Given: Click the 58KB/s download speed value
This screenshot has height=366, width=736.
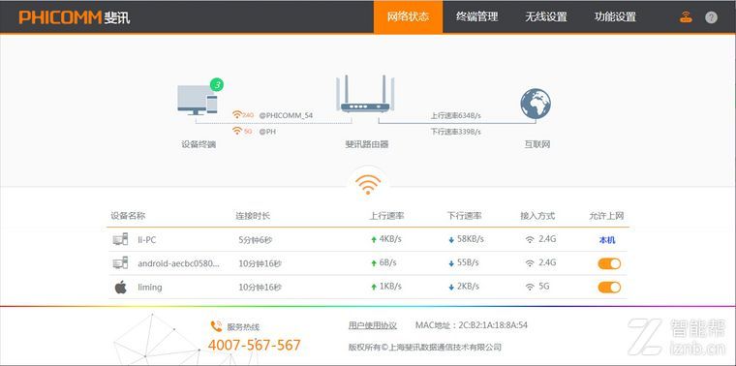Looking at the screenshot, I should 471,239.
